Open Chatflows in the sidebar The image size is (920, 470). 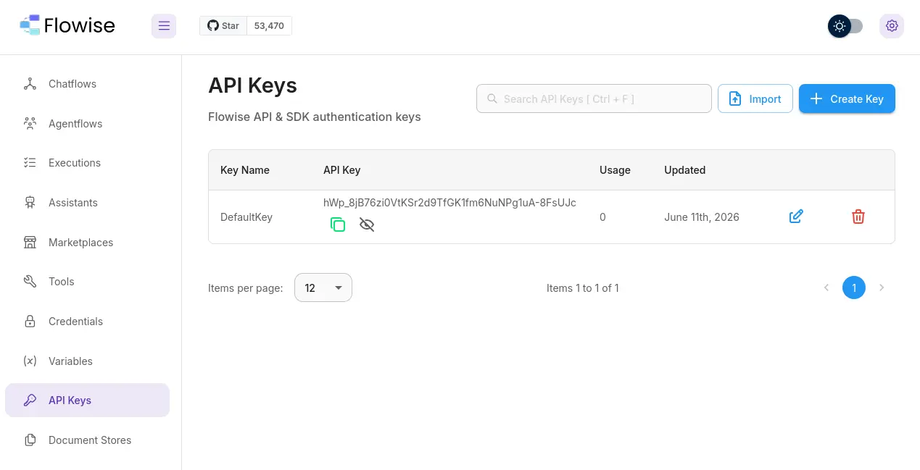click(x=87, y=84)
